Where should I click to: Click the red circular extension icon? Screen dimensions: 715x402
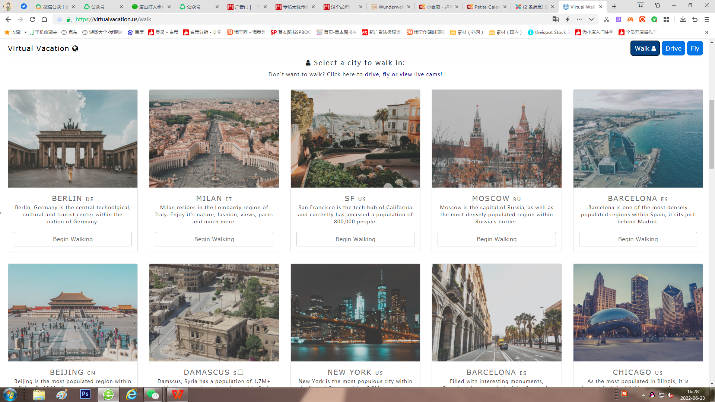642,19
